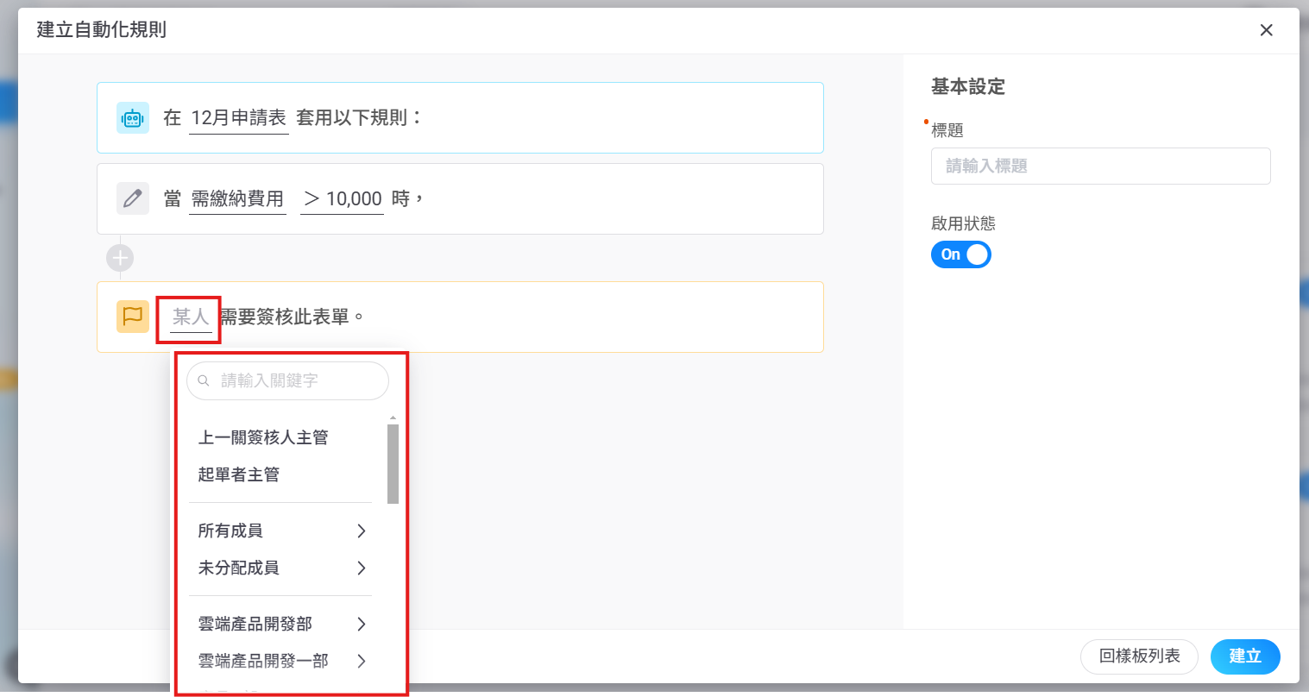This screenshot has width=1309, height=697.
Task: Click the 請輸入標題 title input field
Action: tap(1100, 166)
